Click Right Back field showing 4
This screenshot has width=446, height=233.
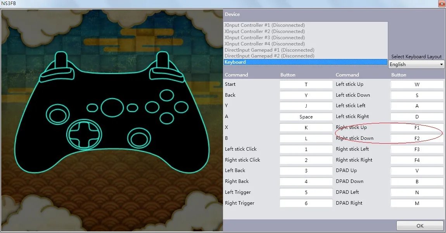306,181
